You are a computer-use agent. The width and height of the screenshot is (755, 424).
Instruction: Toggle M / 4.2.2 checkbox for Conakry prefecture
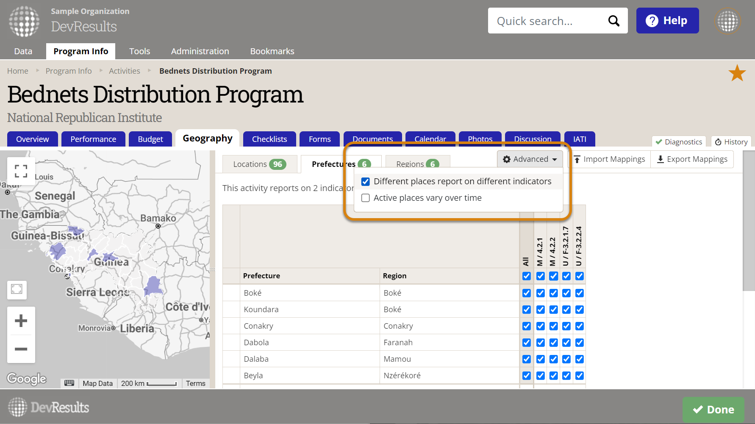pyautogui.click(x=554, y=326)
